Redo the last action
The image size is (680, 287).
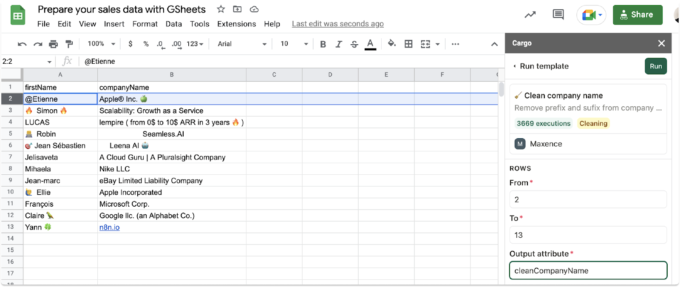pyautogui.click(x=38, y=44)
